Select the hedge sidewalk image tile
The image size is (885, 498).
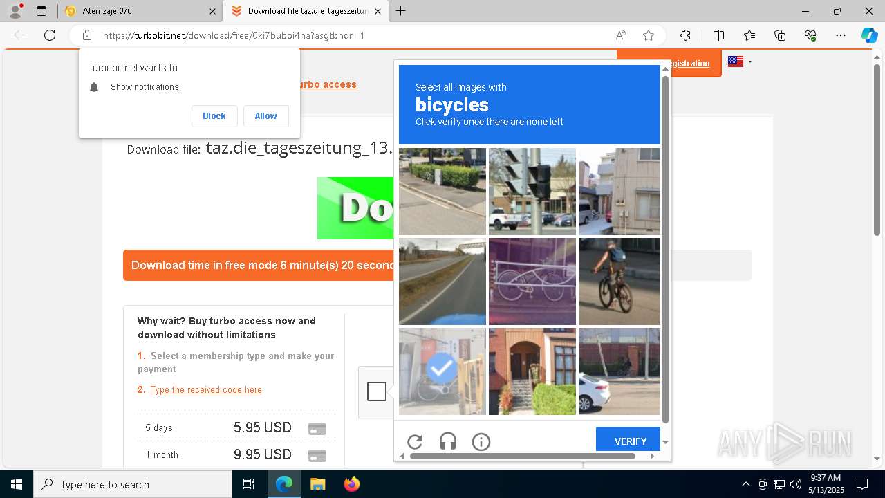point(442,192)
